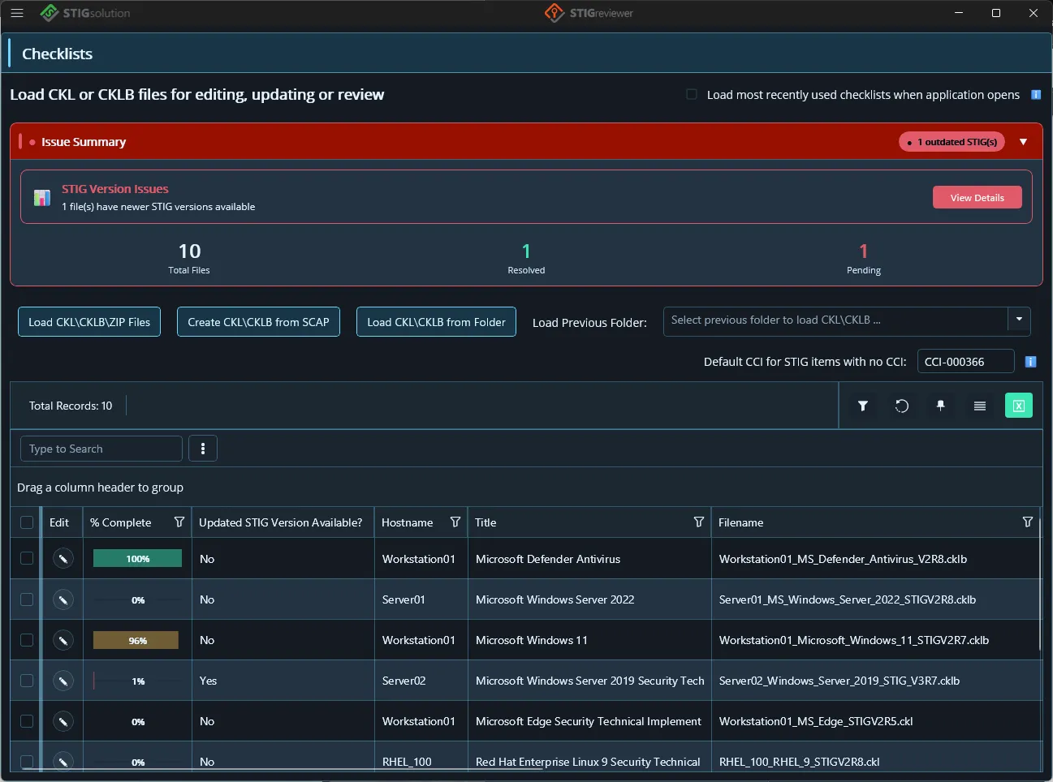Click filename Server02_Windows_Server_2019_STIG_V3R7.cklb

tap(839, 681)
